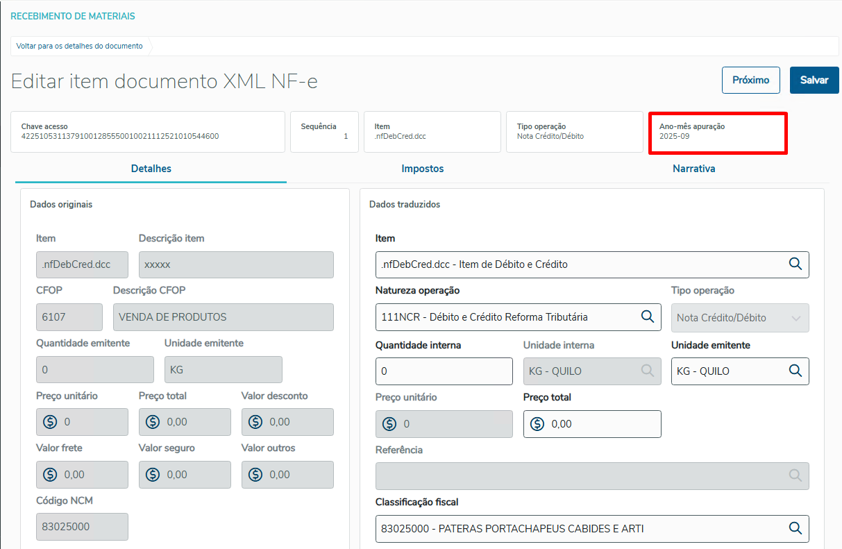Click into the Quantidade interna input field
The width and height of the screenshot is (842, 549).
pos(444,371)
